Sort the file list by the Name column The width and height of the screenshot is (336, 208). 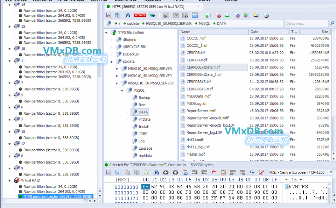point(213,32)
